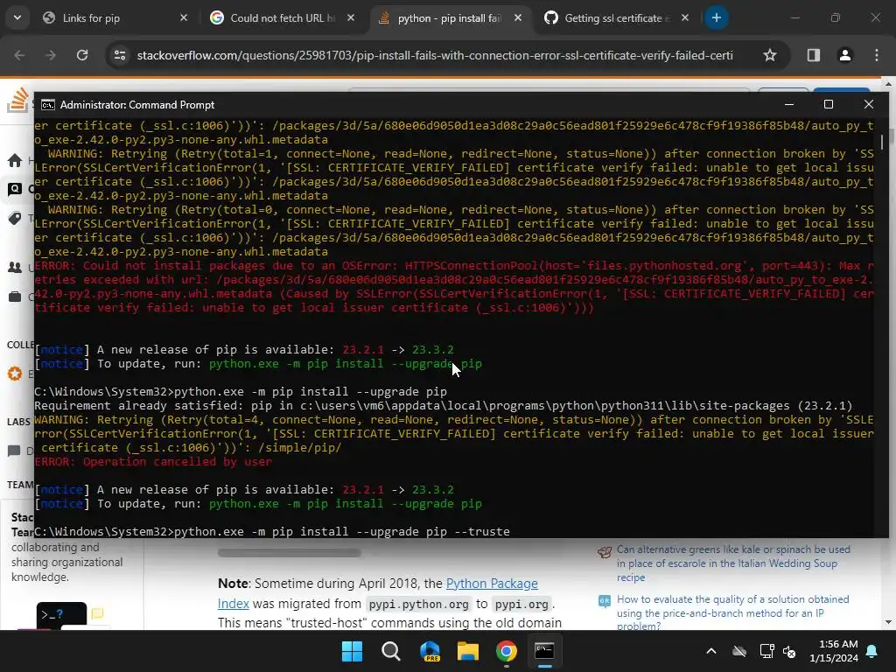
Task: Open volume muted tray icon
Action: [x=790, y=651]
